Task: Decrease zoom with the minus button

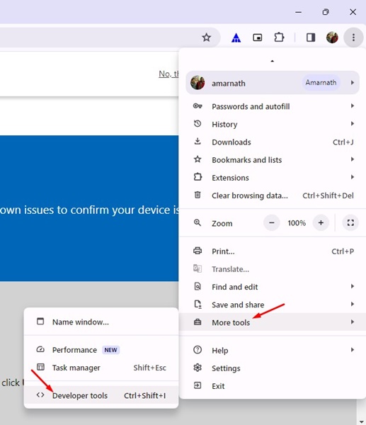Action: click(272, 223)
